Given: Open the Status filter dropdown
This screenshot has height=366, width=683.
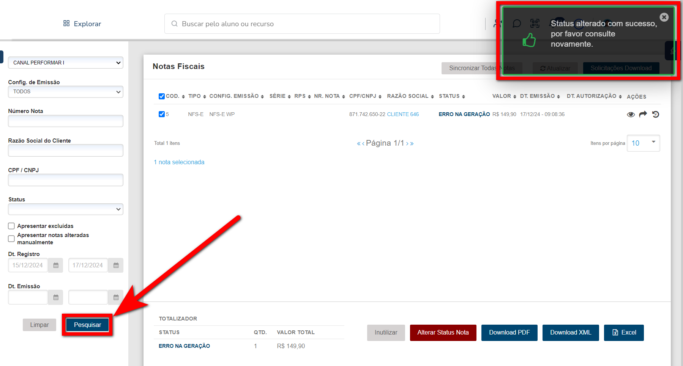Looking at the screenshot, I should [x=65, y=209].
